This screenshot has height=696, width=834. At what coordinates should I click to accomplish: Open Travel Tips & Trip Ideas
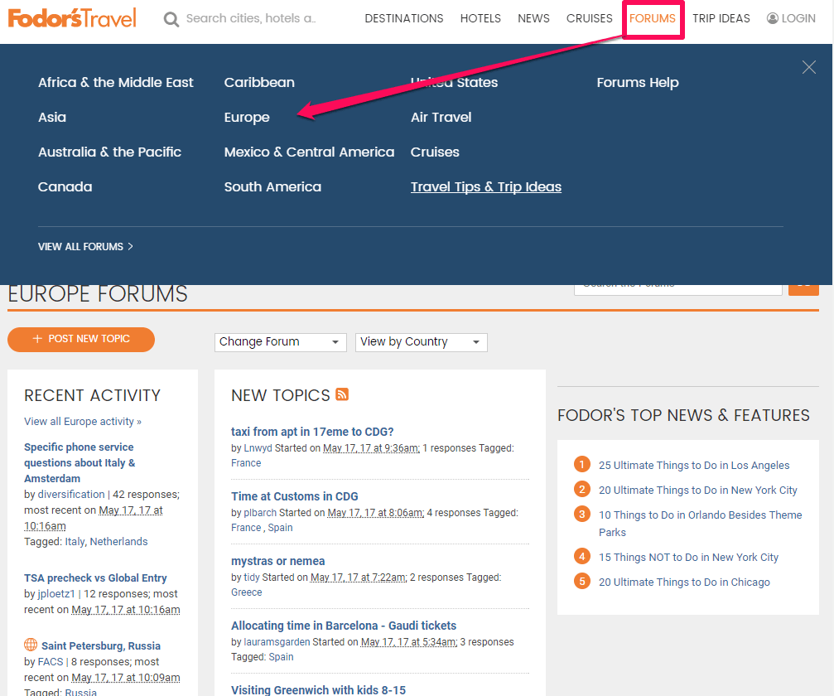point(485,186)
